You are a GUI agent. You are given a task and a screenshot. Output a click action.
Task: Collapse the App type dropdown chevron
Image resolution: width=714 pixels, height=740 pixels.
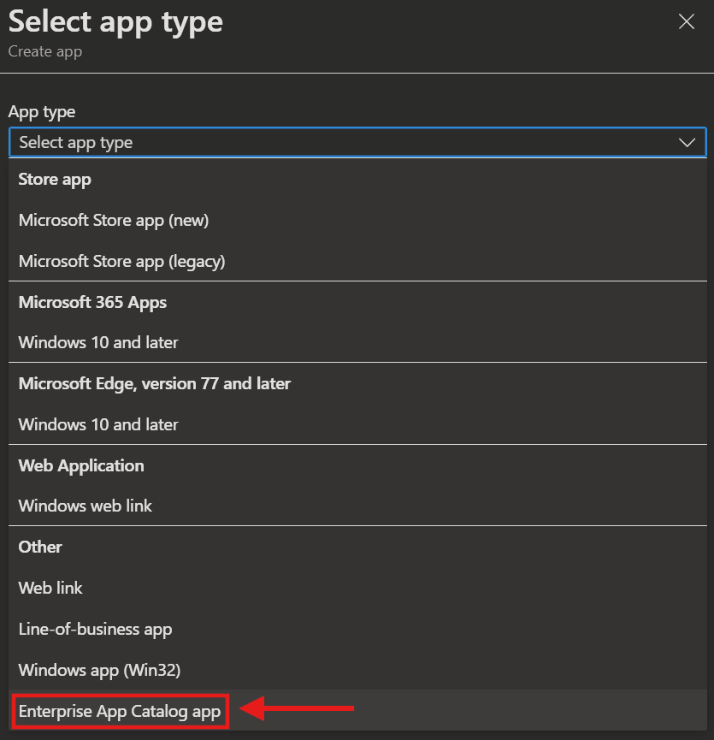pos(687,143)
